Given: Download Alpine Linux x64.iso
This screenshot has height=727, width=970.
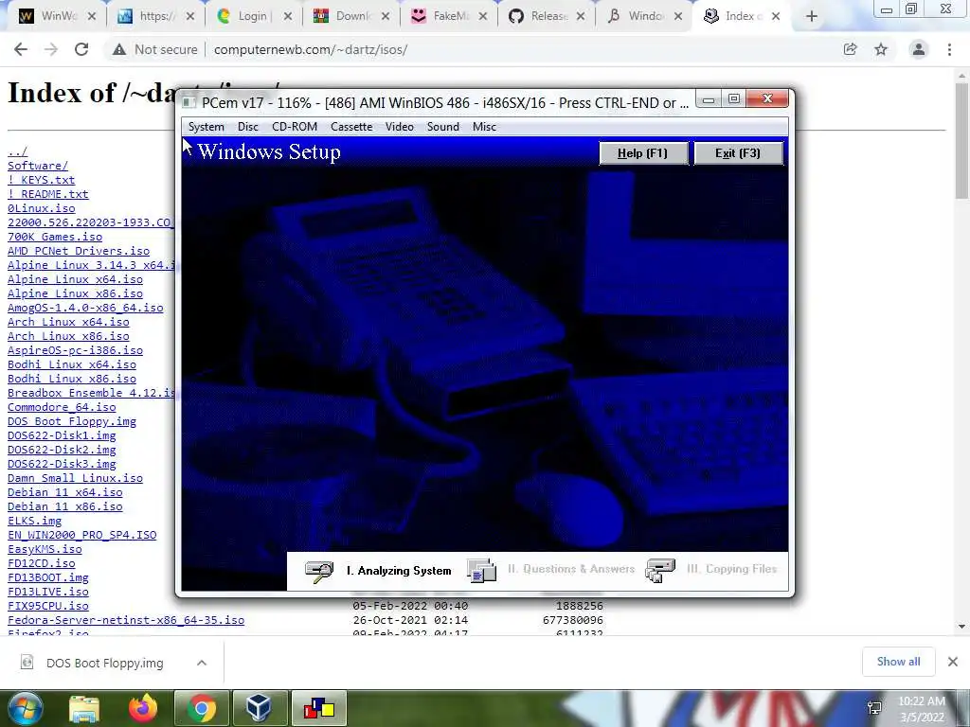Looking at the screenshot, I should click(x=75, y=279).
